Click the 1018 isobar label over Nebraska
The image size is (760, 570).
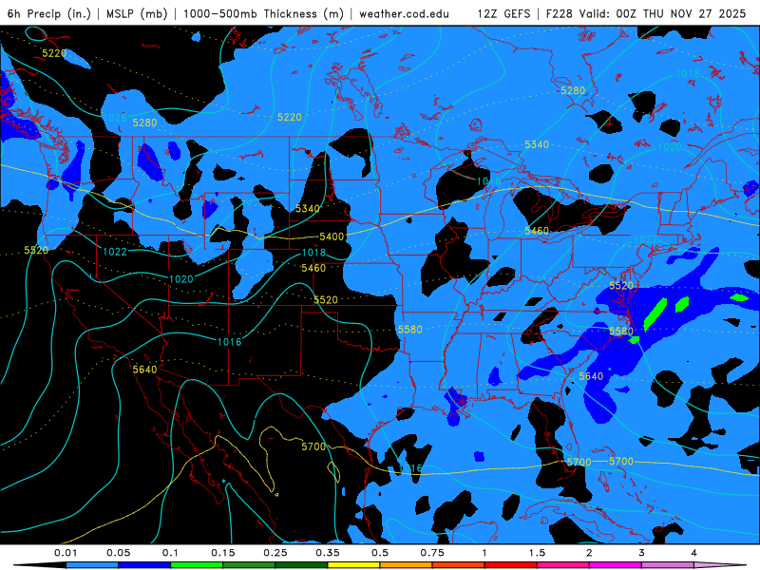click(x=313, y=253)
